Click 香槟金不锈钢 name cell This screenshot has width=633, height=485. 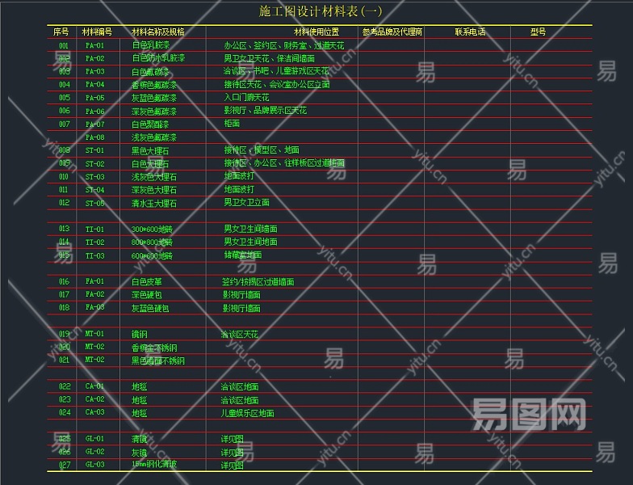coord(155,348)
